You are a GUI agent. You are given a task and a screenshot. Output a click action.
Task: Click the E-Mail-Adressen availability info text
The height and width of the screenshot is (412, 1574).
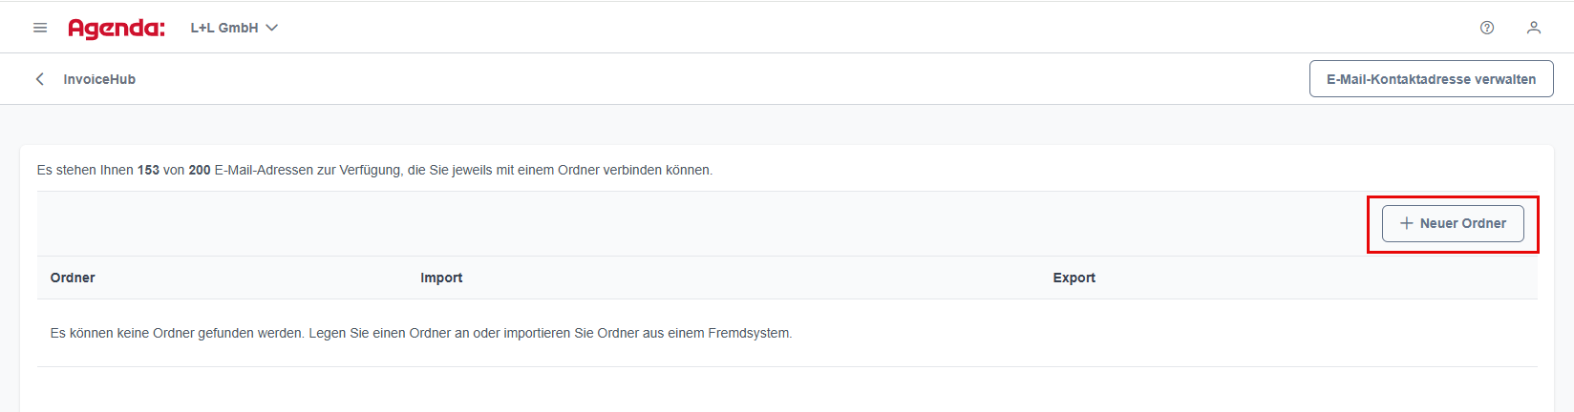pyautogui.click(x=374, y=170)
